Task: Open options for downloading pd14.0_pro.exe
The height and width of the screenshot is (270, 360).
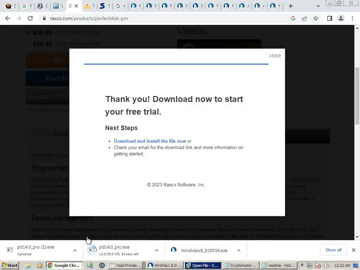Action: coord(157,250)
